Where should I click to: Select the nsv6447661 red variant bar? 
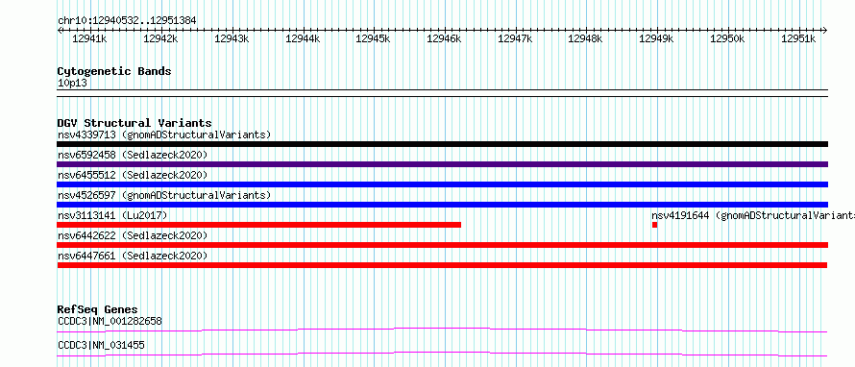(442, 265)
